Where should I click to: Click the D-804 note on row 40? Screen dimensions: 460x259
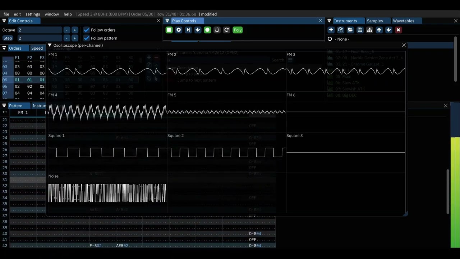coord(255,234)
